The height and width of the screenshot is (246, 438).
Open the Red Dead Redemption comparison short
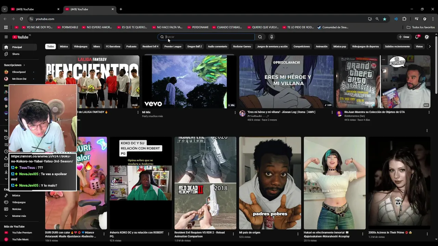point(205,183)
